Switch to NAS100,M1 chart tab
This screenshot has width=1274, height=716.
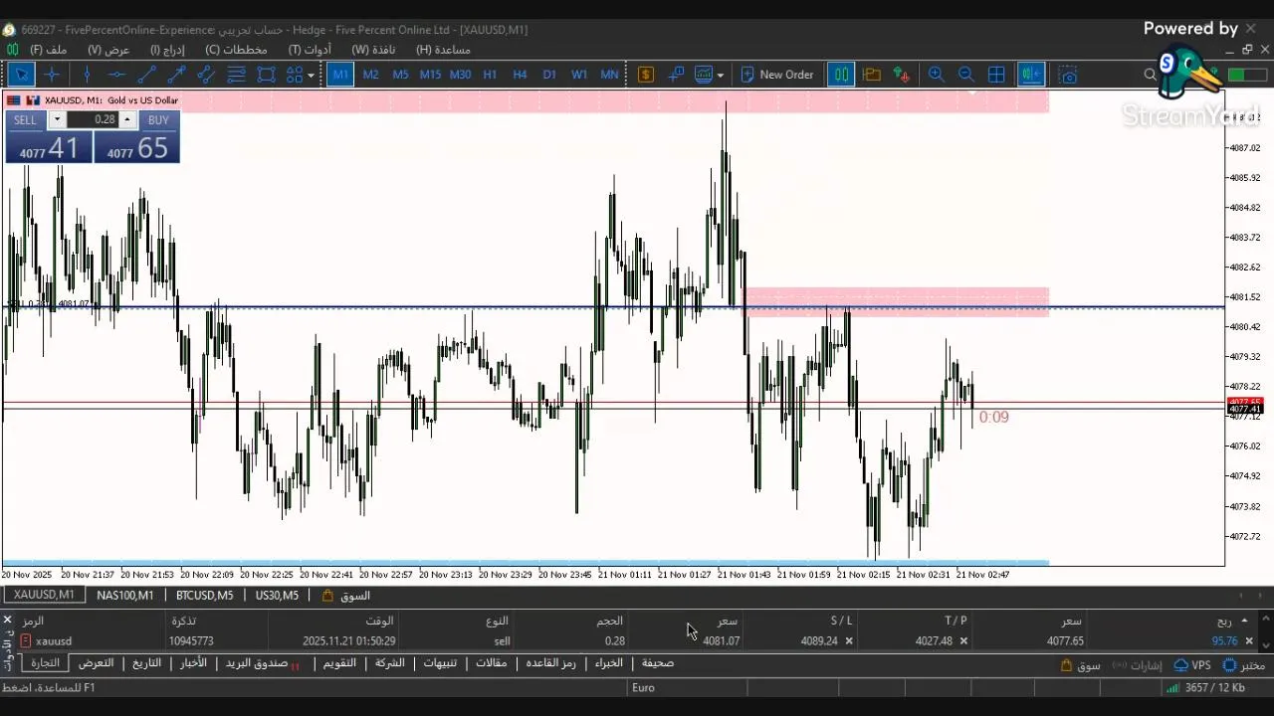coord(125,595)
